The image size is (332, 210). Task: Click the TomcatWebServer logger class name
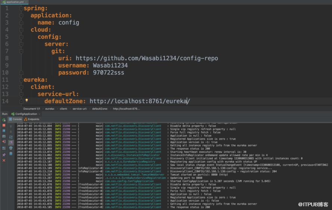pyautogui.click(x=134, y=175)
